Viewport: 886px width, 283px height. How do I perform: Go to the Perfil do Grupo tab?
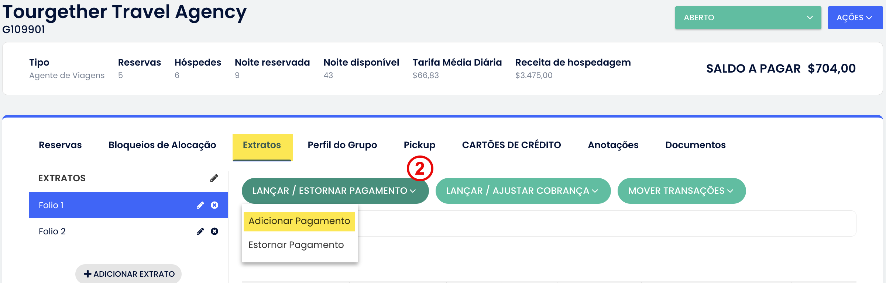click(342, 145)
